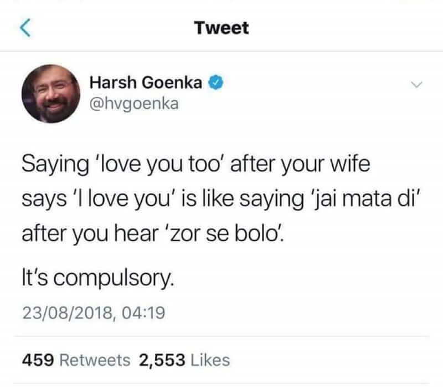
Task: Go back using the blue arrow
Action: [x=25, y=28]
